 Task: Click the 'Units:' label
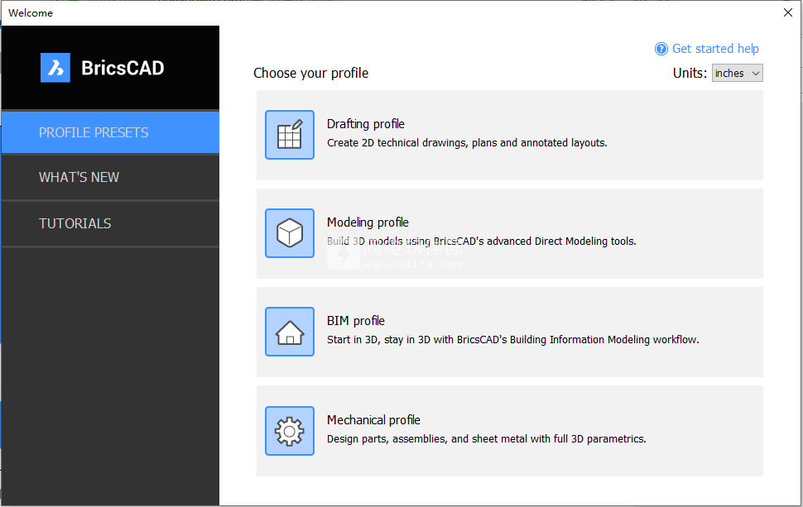tap(690, 73)
